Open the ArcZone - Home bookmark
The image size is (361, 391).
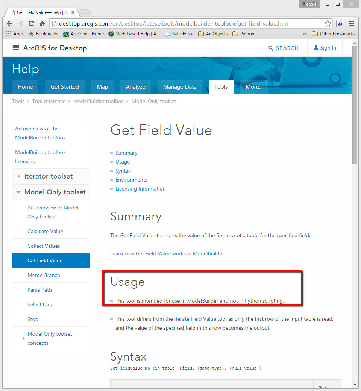[83, 34]
